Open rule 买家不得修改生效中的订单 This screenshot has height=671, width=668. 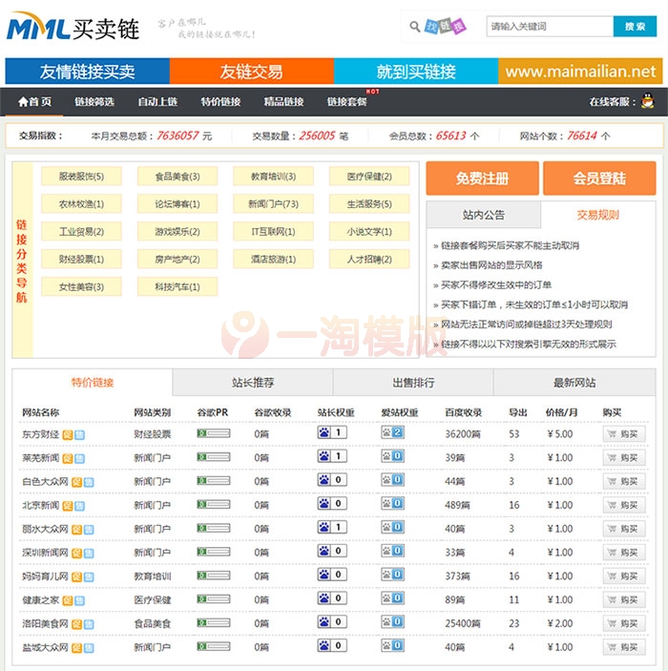(x=496, y=285)
